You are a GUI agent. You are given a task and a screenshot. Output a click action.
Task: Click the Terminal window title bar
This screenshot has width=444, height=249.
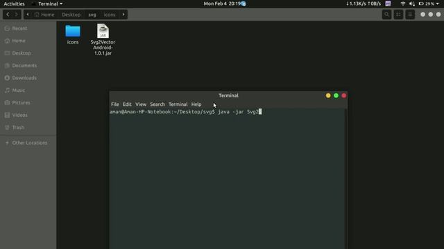click(x=228, y=95)
